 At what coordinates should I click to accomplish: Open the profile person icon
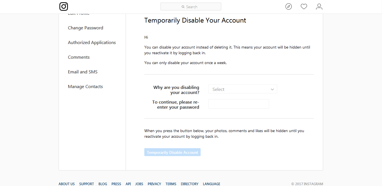point(319,6)
